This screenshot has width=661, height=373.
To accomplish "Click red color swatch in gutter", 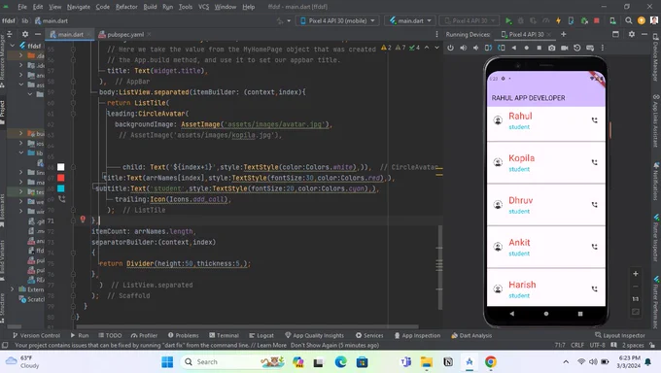I will click(60, 178).
